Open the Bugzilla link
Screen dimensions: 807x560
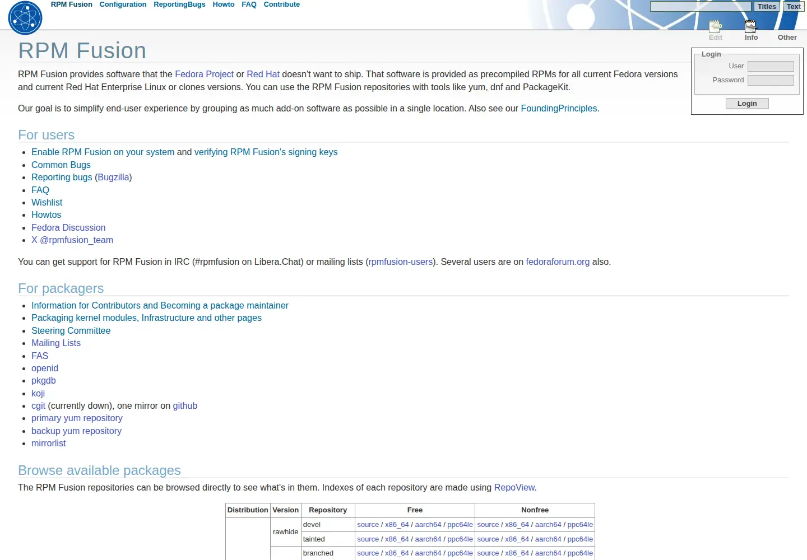[113, 177]
